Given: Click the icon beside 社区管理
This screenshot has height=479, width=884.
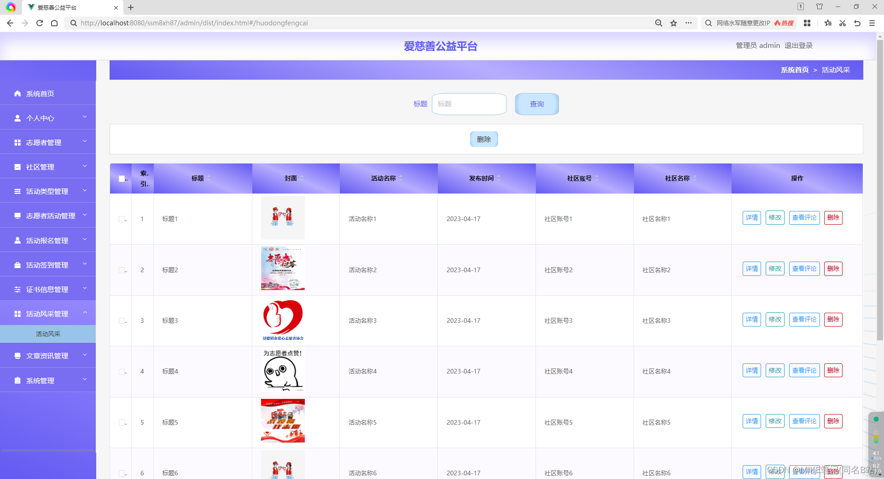Looking at the screenshot, I should tap(17, 167).
